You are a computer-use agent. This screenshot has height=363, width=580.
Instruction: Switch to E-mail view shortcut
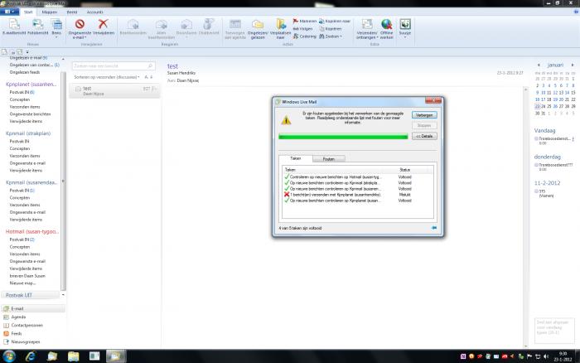[33, 308]
